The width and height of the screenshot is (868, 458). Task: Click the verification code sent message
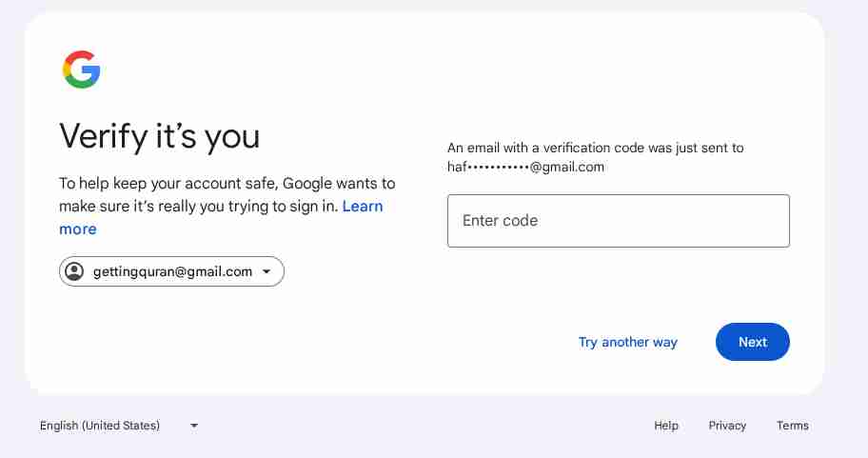tap(595, 148)
